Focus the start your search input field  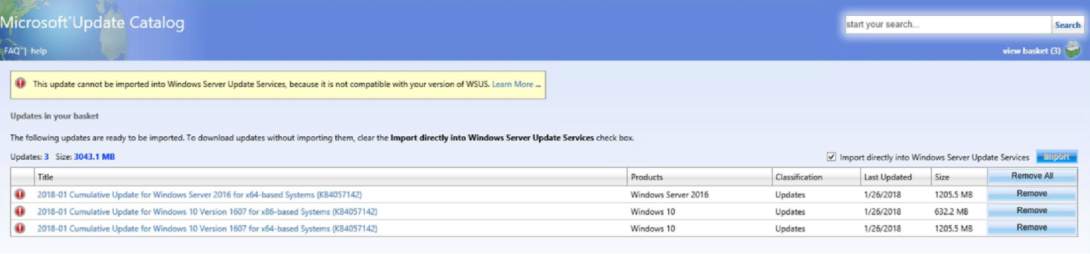coord(948,25)
